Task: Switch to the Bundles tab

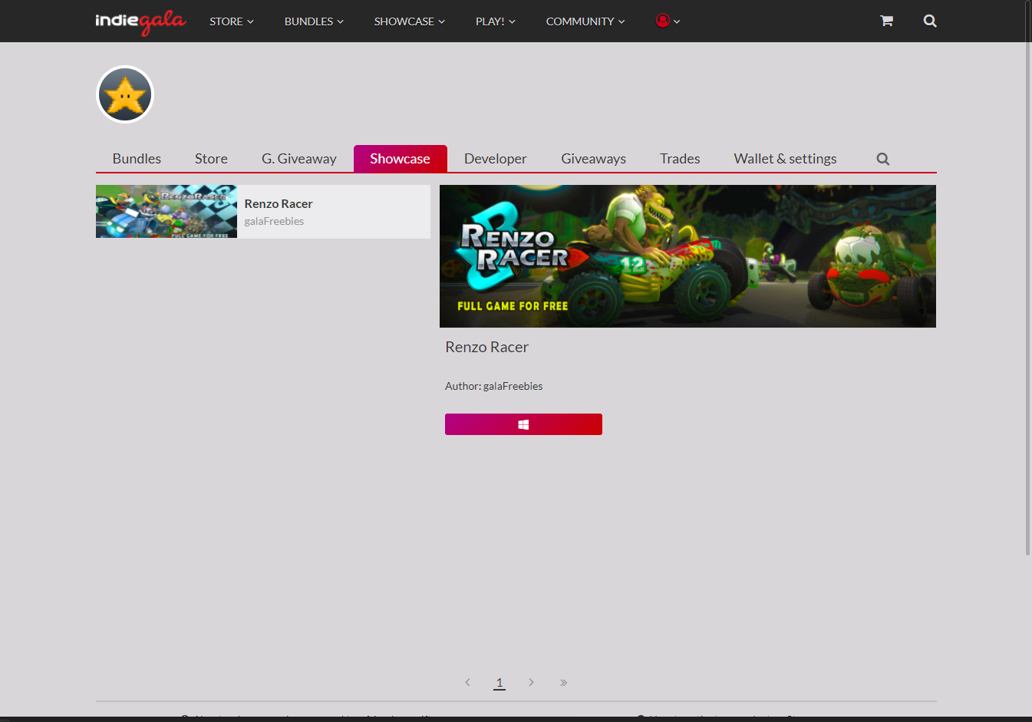Action: (x=137, y=159)
